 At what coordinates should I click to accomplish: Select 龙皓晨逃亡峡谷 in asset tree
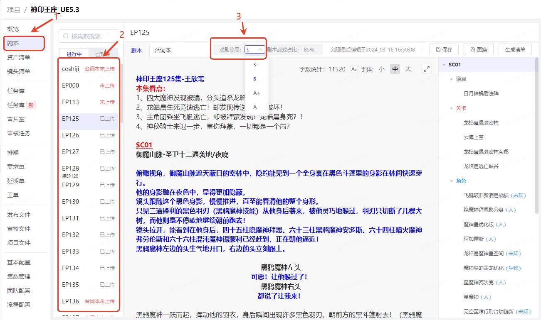tap(481, 166)
